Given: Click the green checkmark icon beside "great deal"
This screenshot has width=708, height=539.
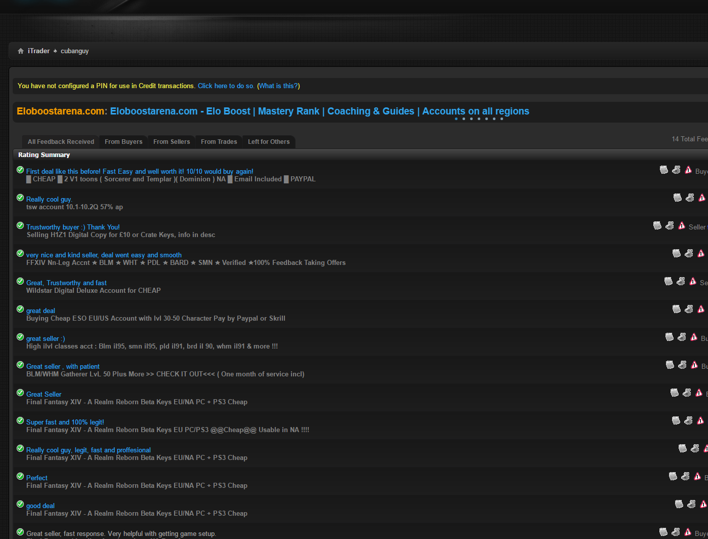Looking at the screenshot, I should pos(20,309).
